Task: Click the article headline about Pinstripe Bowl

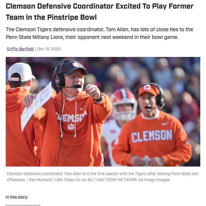Action: [100, 11]
